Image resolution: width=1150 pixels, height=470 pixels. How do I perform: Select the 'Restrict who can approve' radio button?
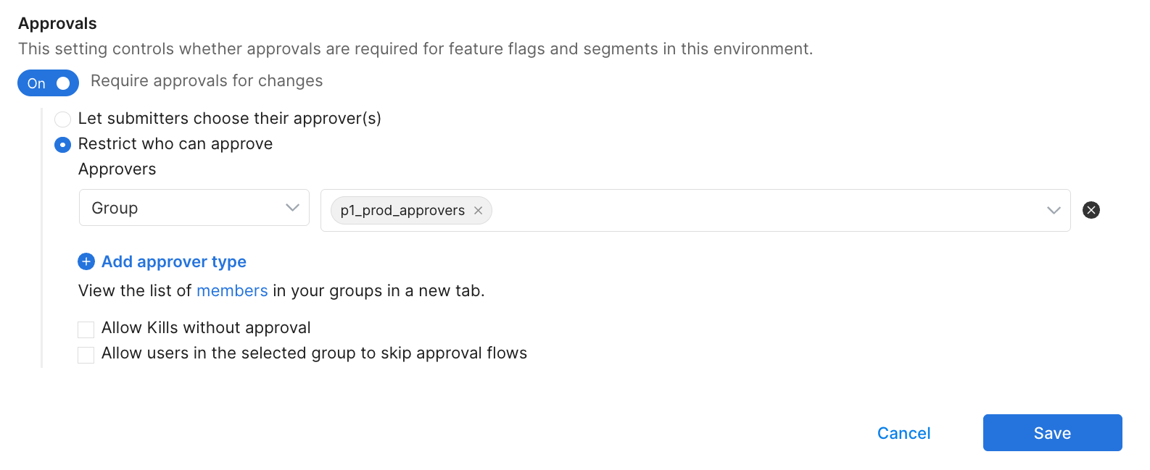[63, 145]
